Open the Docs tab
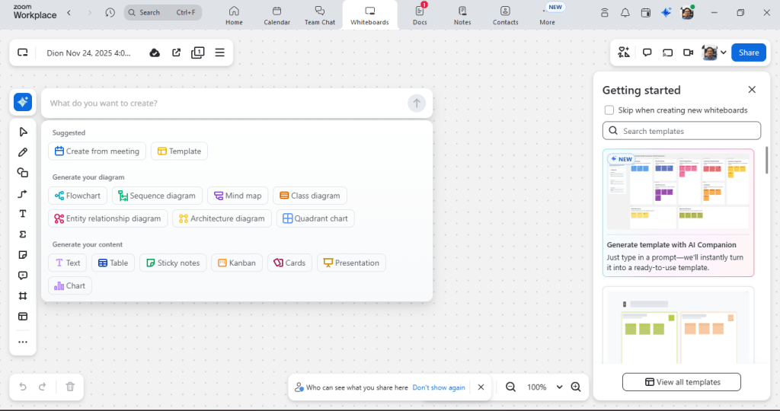 [x=420, y=15]
